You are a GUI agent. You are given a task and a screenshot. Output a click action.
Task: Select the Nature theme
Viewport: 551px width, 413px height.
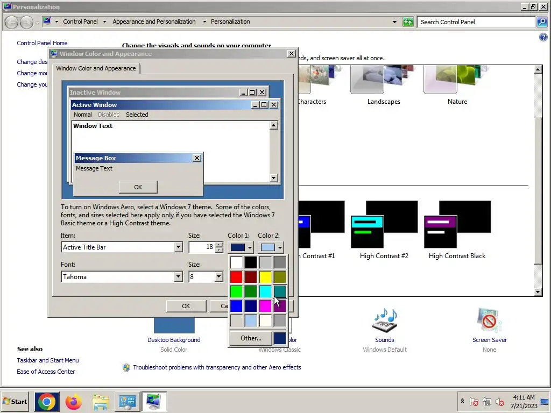[x=457, y=86]
